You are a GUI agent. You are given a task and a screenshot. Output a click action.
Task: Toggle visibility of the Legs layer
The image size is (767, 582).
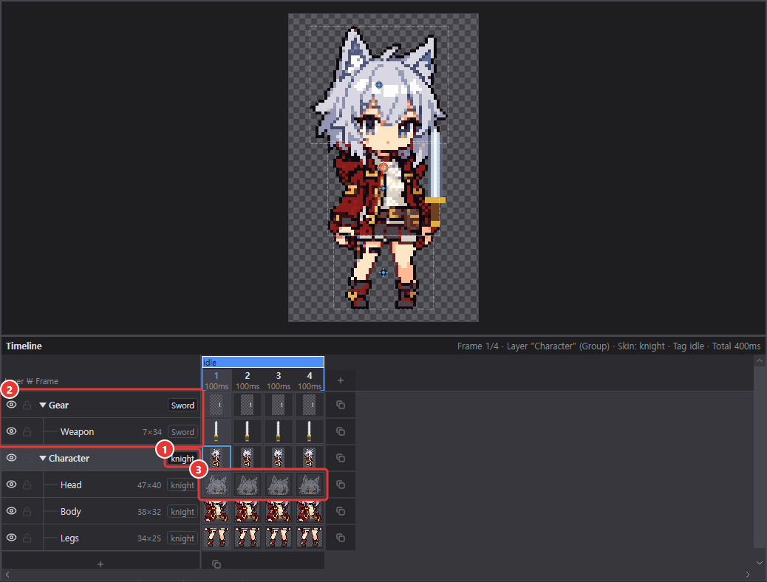point(11,538)
